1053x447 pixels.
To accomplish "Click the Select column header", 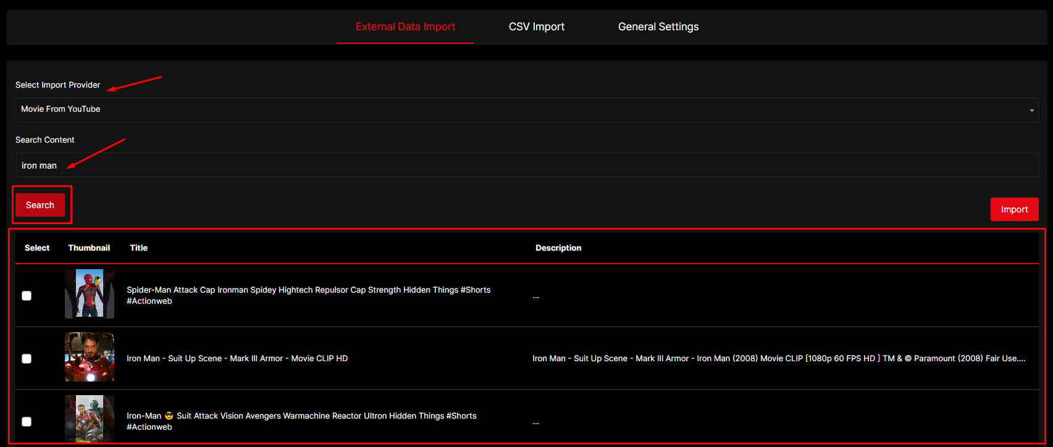I will tap(37, 248).
